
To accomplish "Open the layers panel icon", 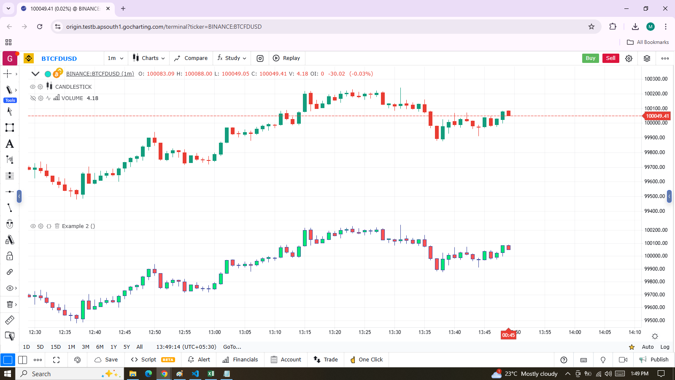I will pyautogui.click(x=647, y=58).
